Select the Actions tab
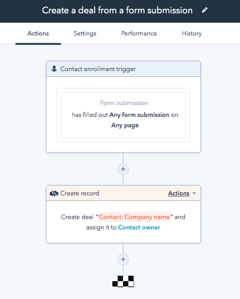This screenshot has height=299, width=240. [38, 34]
